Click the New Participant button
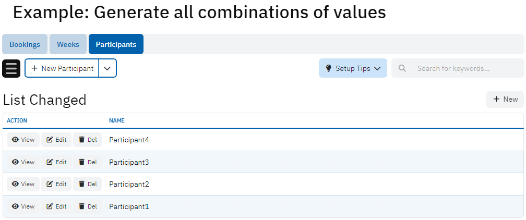526x220 pixels. (62, 68)
